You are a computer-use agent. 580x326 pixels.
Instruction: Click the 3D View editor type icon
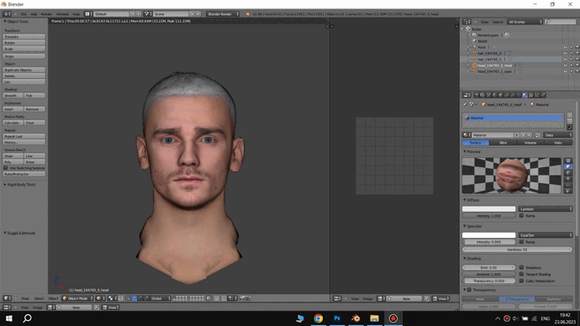click(x=6, y=298)
